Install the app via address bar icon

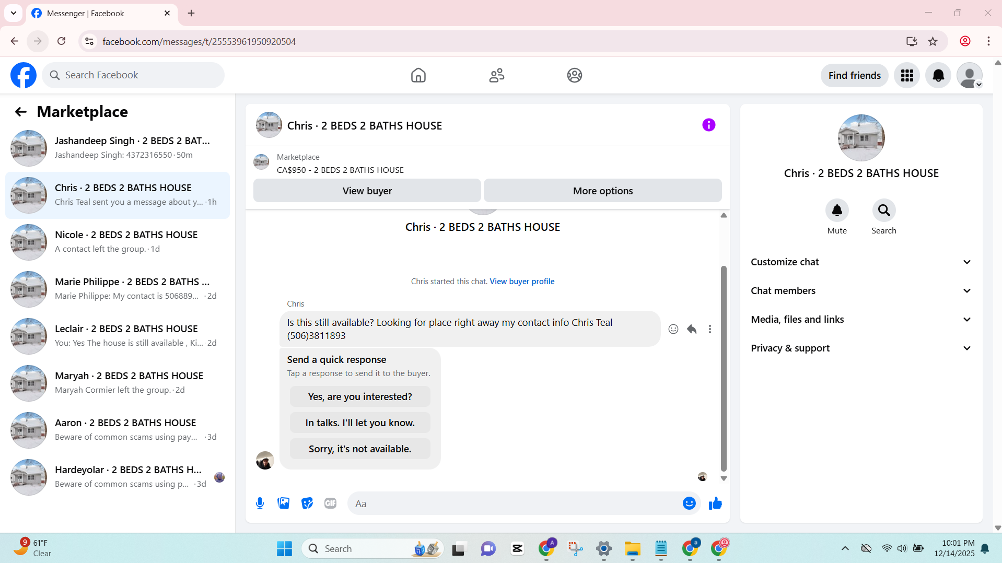[x=912, y=41]
